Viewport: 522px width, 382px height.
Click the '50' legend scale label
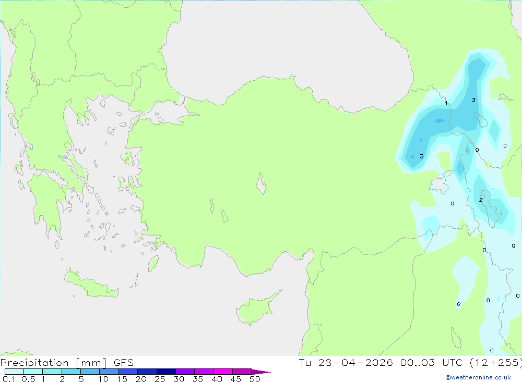point(255,379)
